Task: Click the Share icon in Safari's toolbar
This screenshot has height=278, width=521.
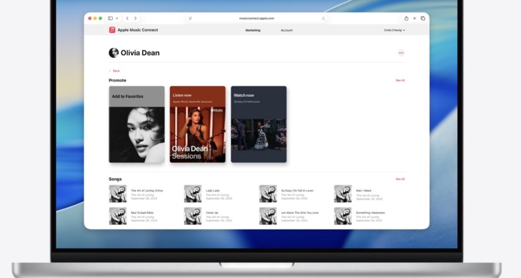Action: point(406,18)
